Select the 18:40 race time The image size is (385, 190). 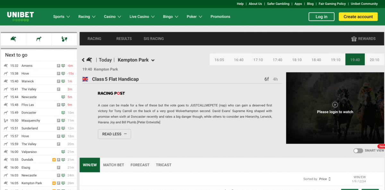pyautogui.click(x=316, y=60)
